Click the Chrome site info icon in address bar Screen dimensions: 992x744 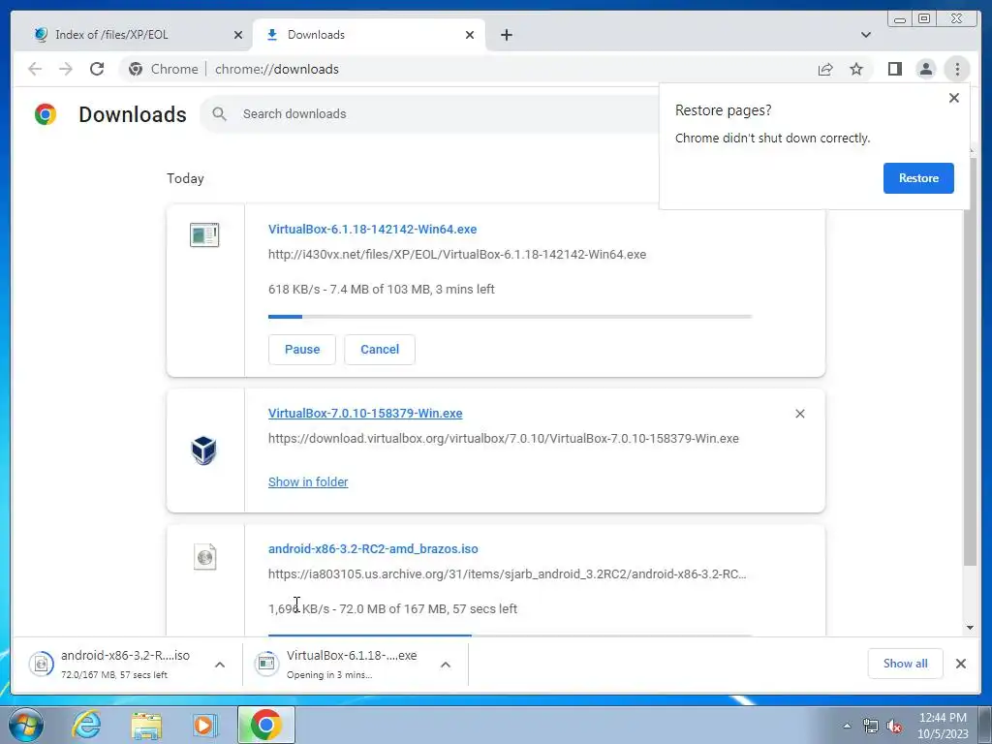click(136, 69)
